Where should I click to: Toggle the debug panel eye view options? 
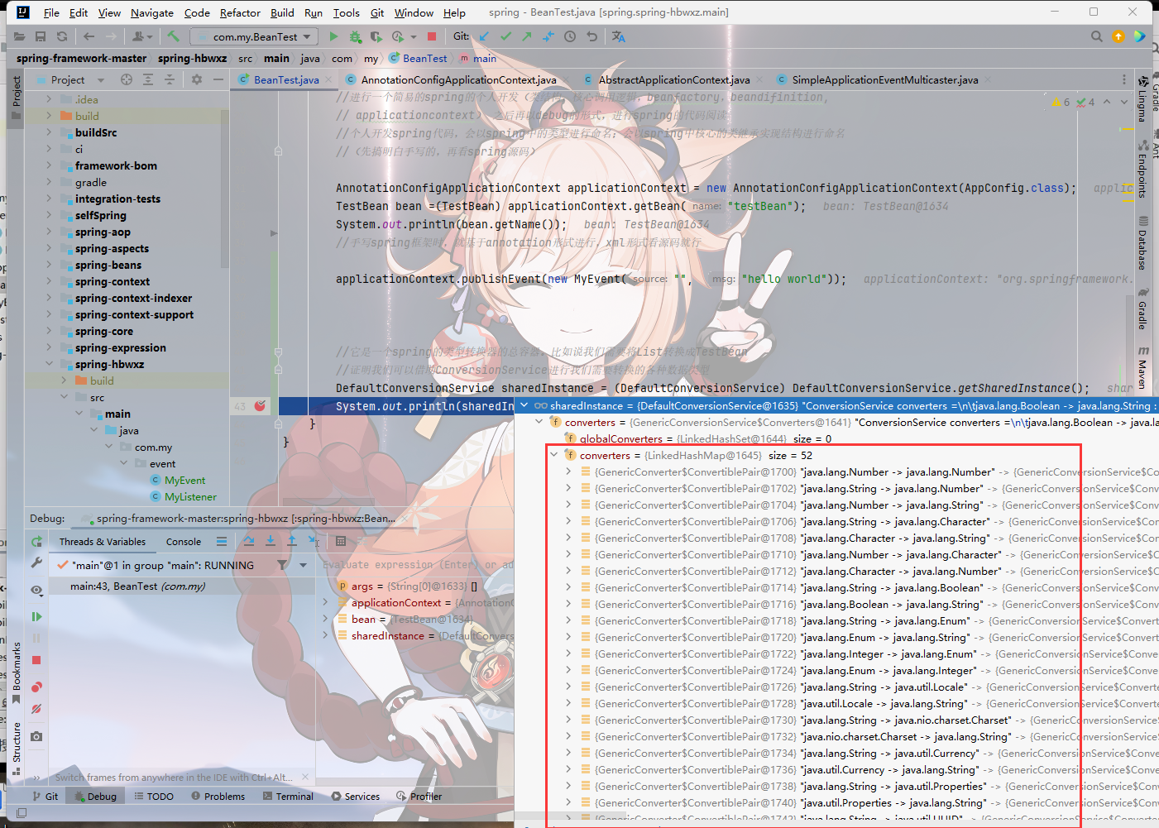(x=36, y=590)
